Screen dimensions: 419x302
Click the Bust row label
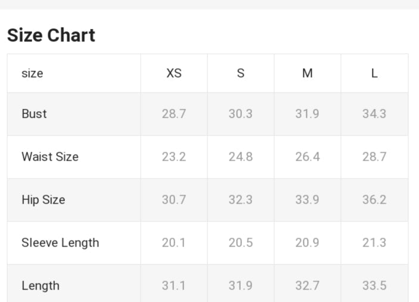(34, 114)
